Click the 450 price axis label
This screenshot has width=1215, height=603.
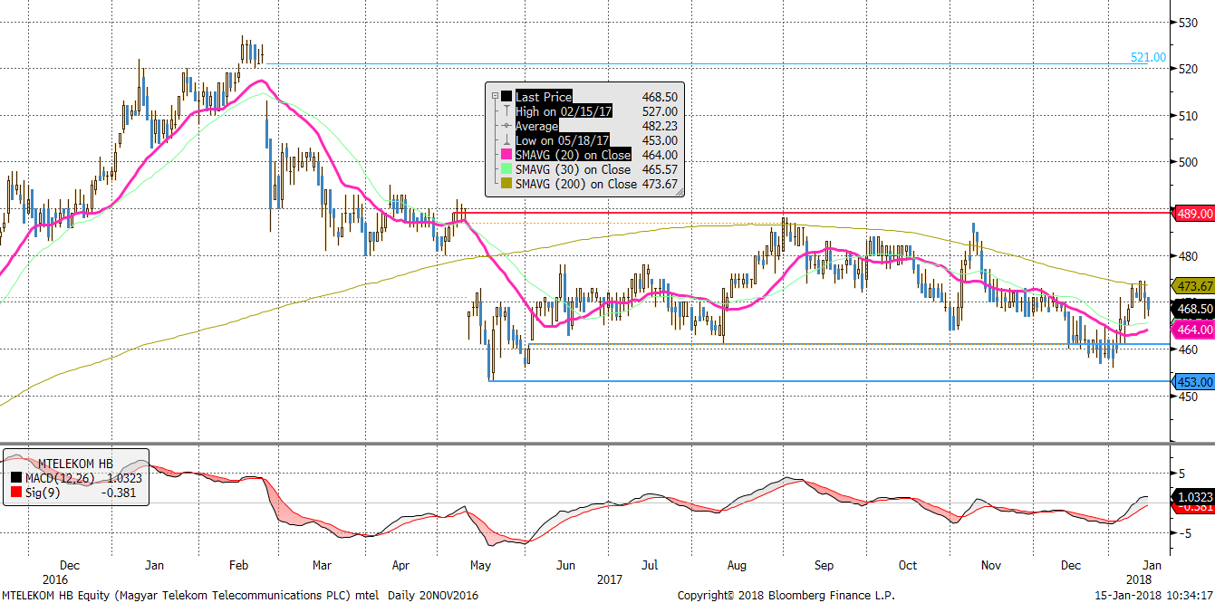pyautogui.click(x=1188, y=397)
